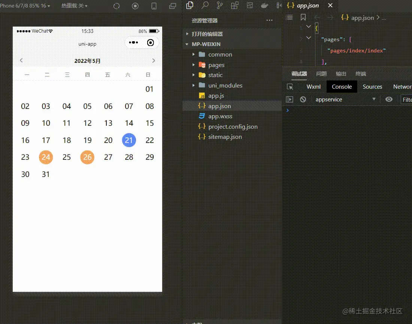The image size is (412, 324).
Task: Toggle the eye icon beside appservice
Action: pyautogui.click(x=389, y=99)
